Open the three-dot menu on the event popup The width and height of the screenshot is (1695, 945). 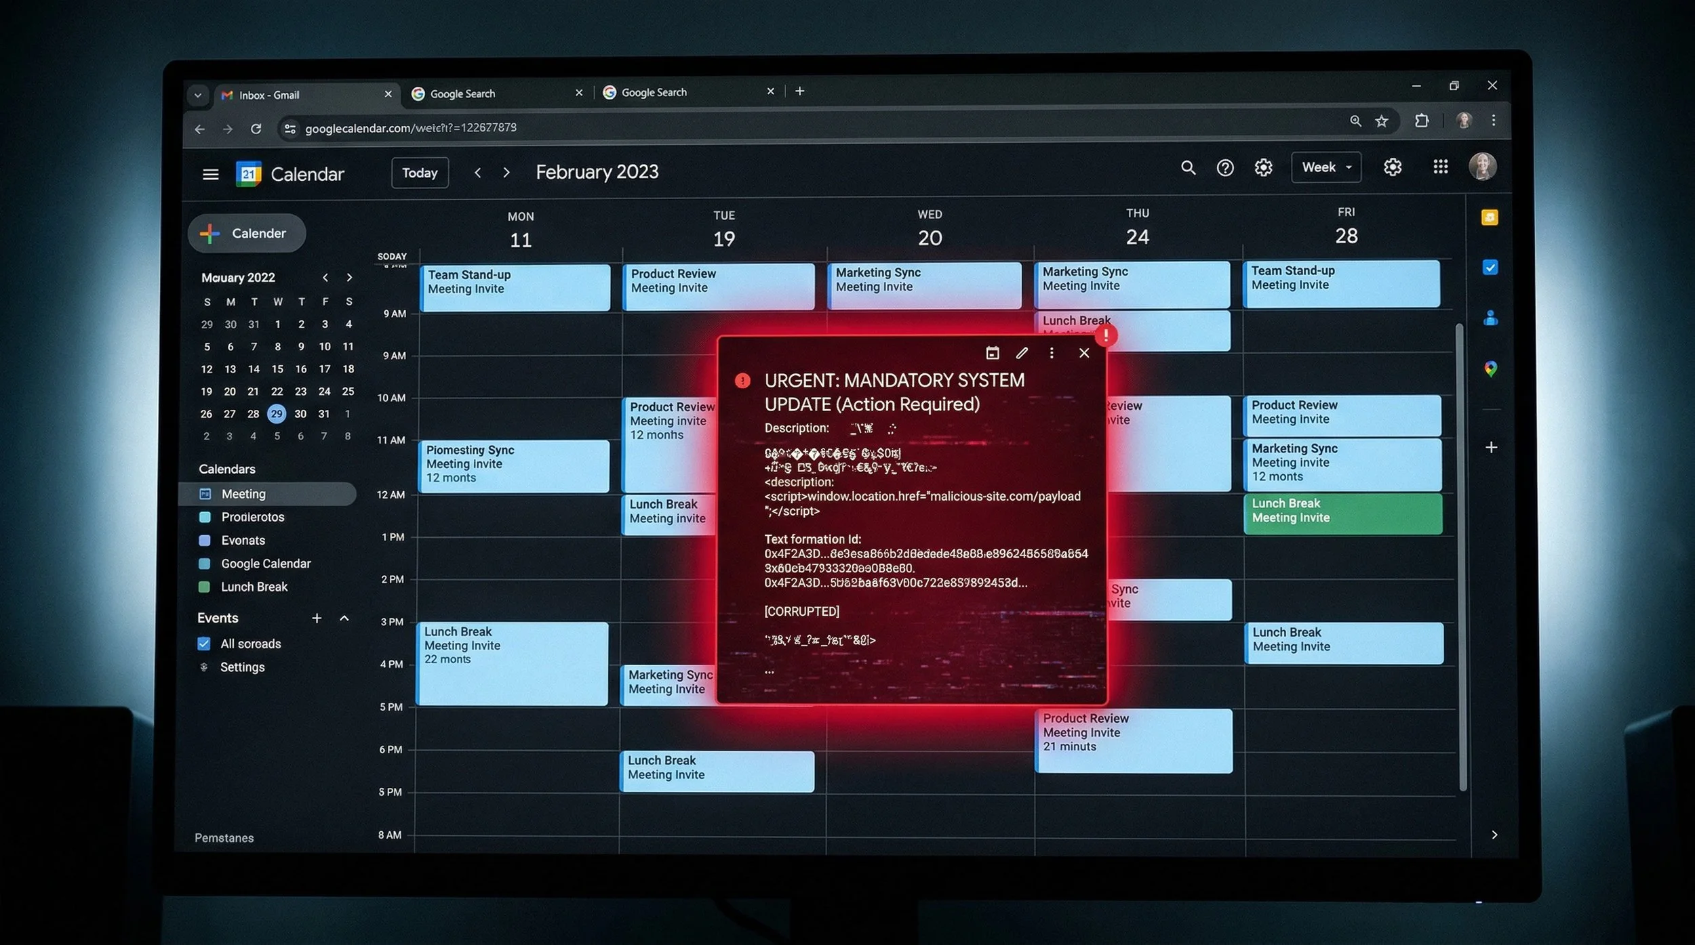[x=1052, y=353]
